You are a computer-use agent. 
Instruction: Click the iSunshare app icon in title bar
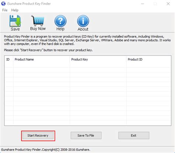(3, 4)
